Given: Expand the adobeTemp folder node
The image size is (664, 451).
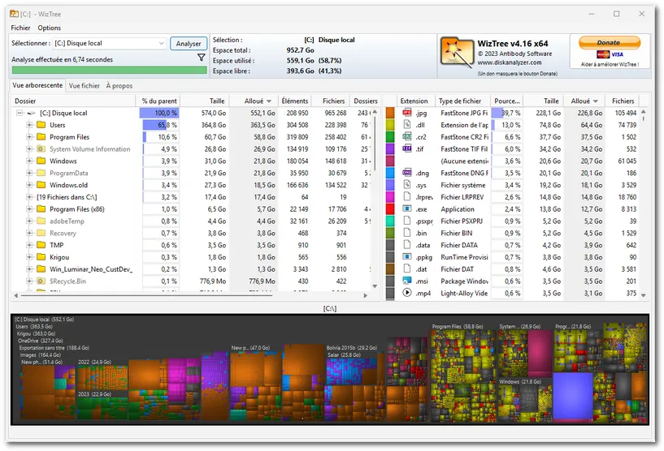Looking at the screenshot, I should point(29,221).
